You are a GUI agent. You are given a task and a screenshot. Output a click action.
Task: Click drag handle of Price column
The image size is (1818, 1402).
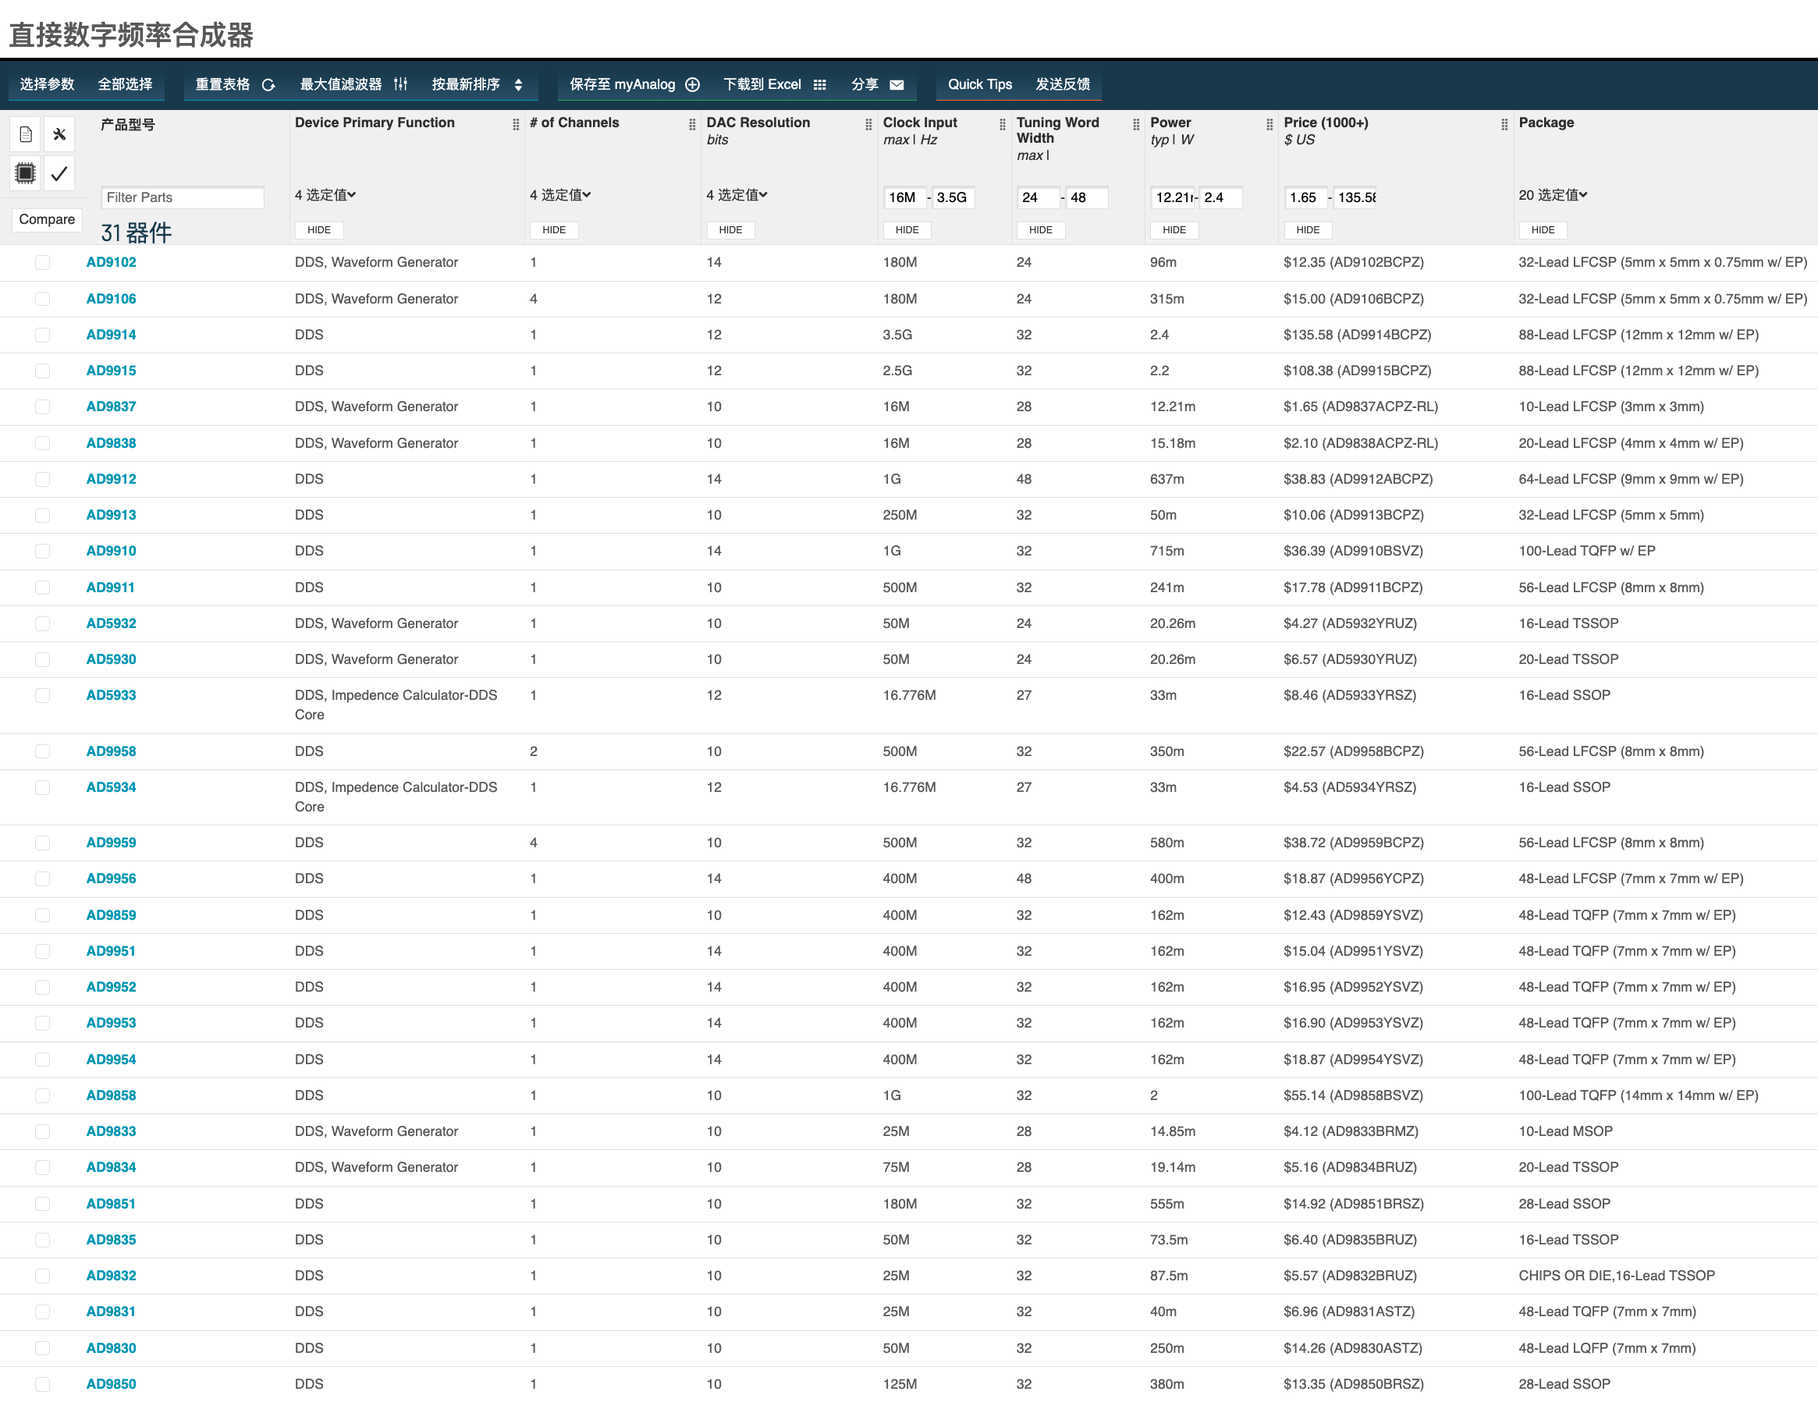[1504, 124]
